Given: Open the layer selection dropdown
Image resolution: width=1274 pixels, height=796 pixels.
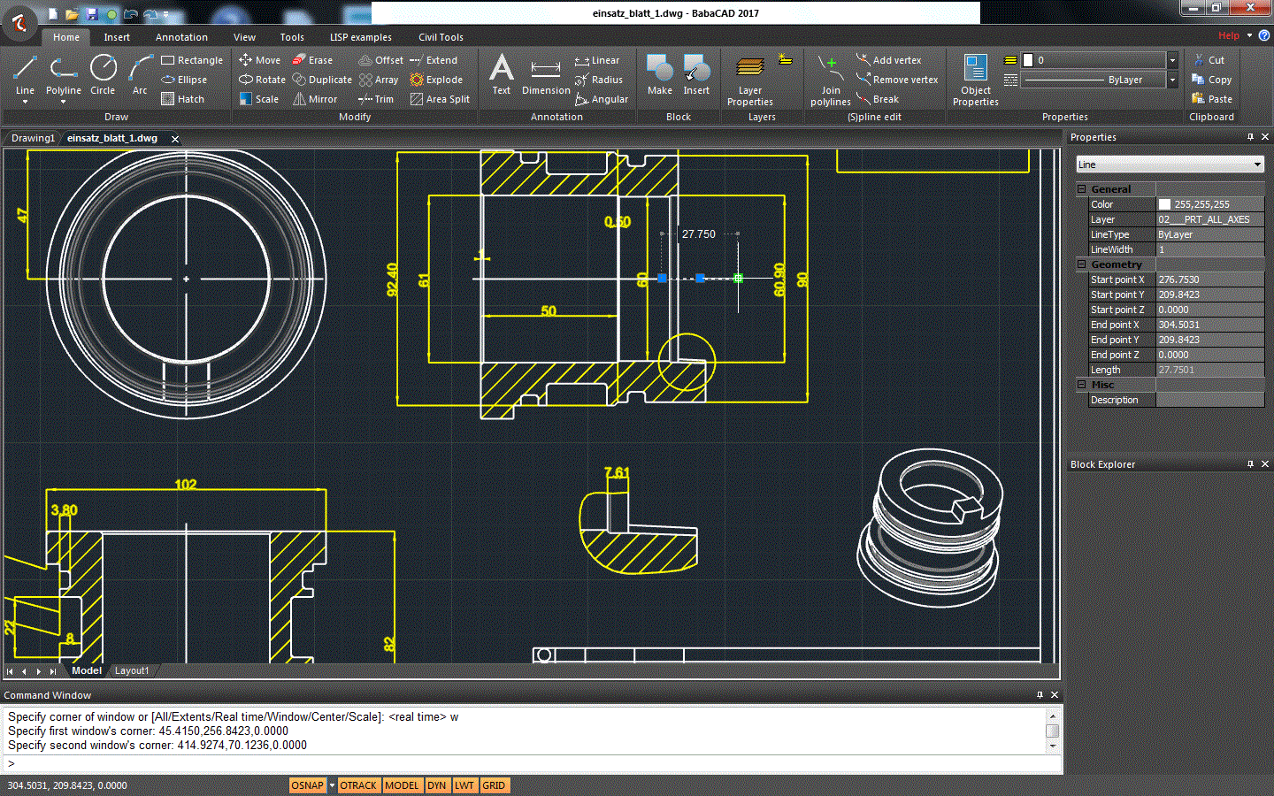Looking at the screenshot, I should click(1171, 59).
